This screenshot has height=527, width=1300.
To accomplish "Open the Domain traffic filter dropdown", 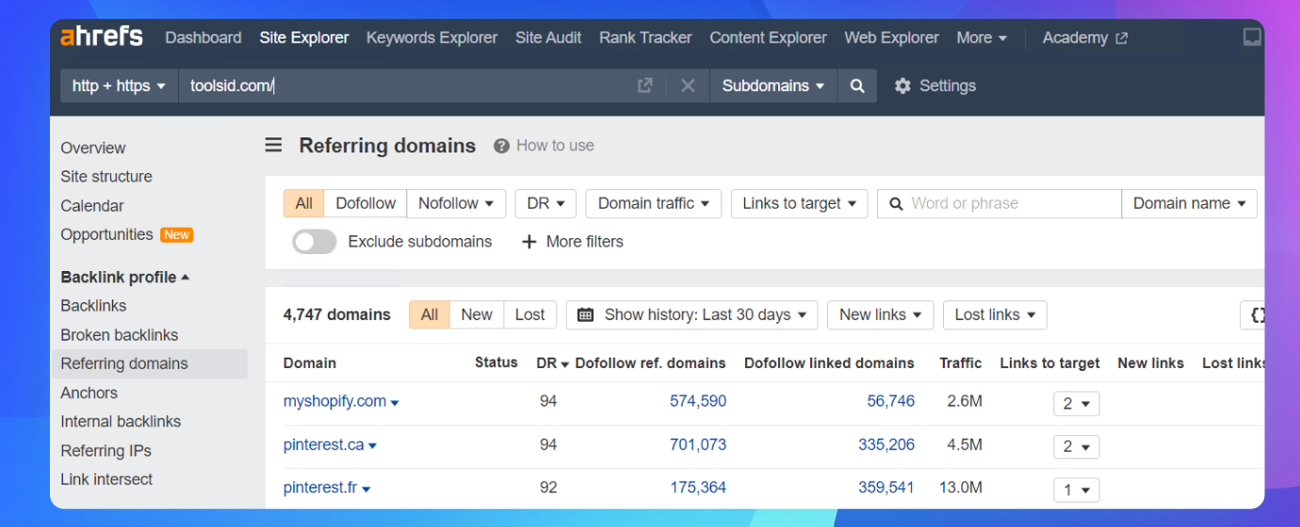I will click(654, 203).
